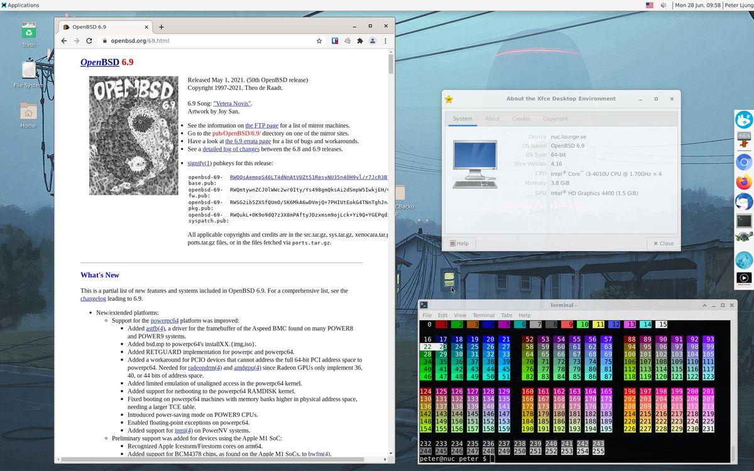Image resolution: width=754 pixels, height=471 pixels.
Task: Click the OpenBSD heading link on the page
Action: [100, 62]
